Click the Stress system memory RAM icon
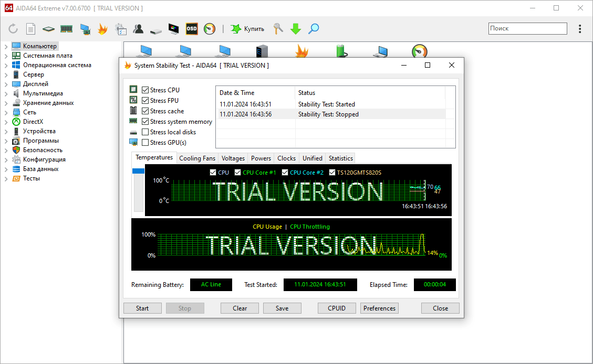The width and height of the screenshot is (593, 364). tap(133, 121)
